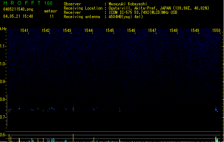Click the 1.0 kHz axis label
The width and height of the screenshot is (224, 142).
[x=2, y=64]
